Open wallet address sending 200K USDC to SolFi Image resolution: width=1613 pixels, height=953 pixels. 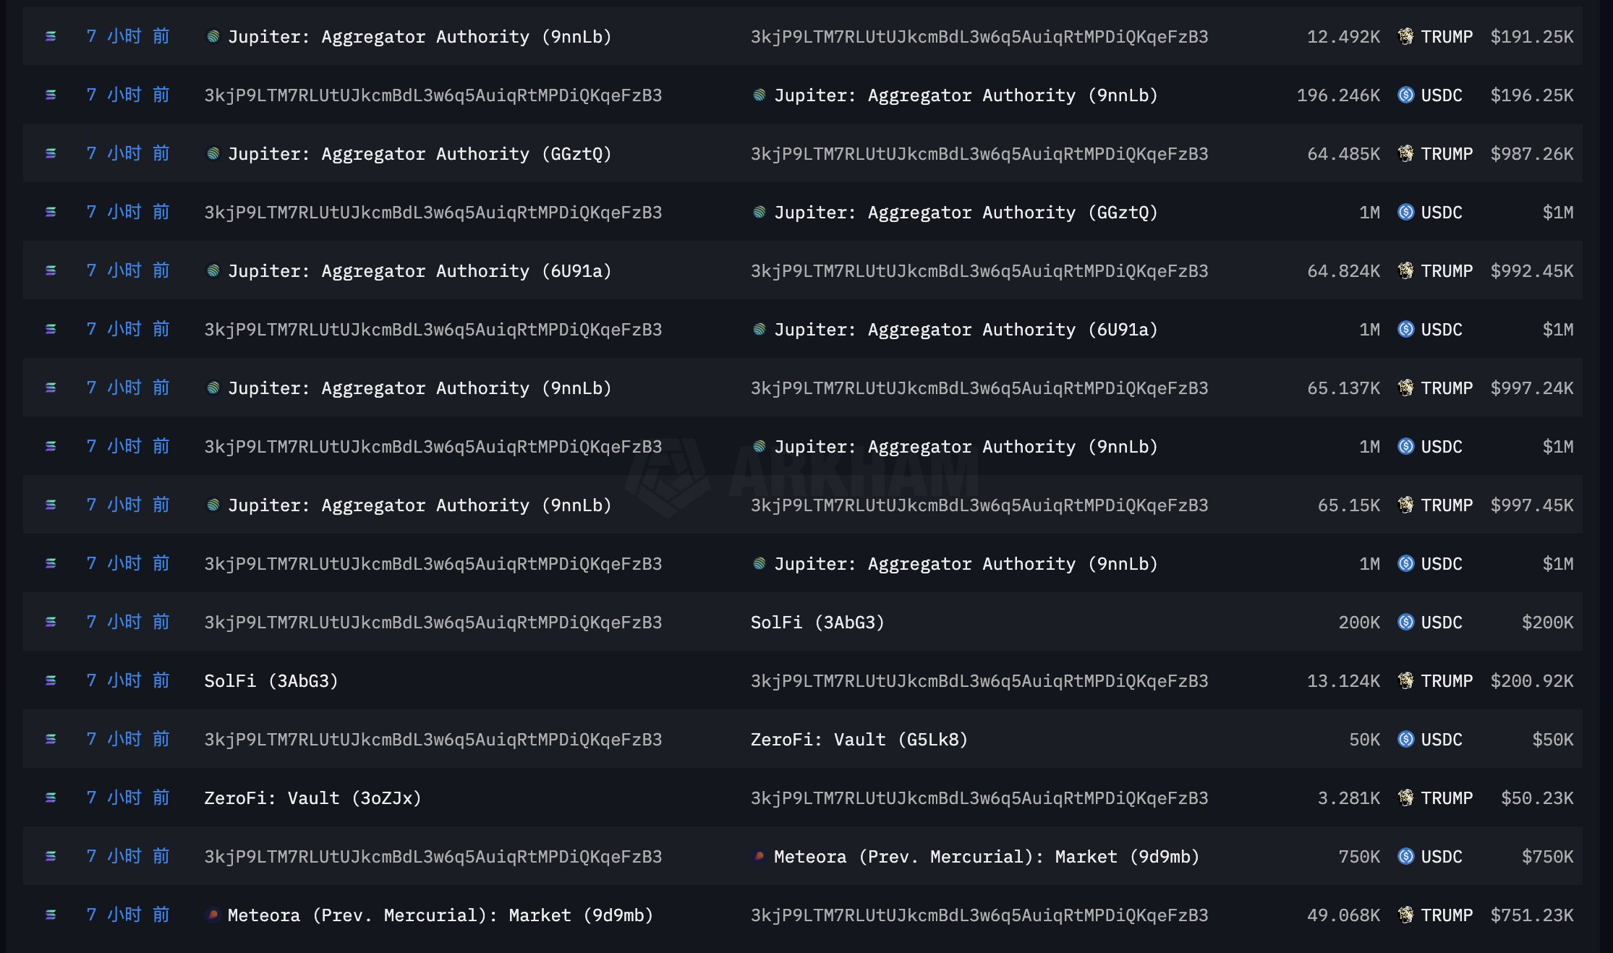pyautogui.click(x=433, y=622)
